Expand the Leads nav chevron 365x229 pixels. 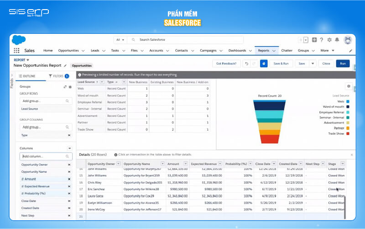click(104, 51)
